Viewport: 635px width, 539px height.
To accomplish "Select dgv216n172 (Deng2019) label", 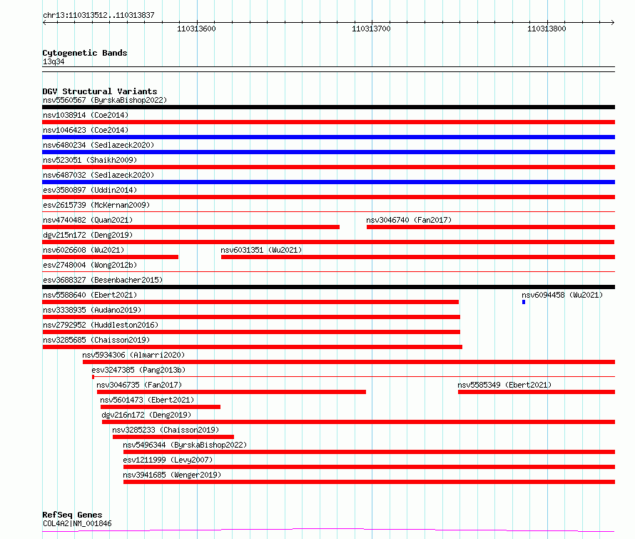I will [146, 415].
